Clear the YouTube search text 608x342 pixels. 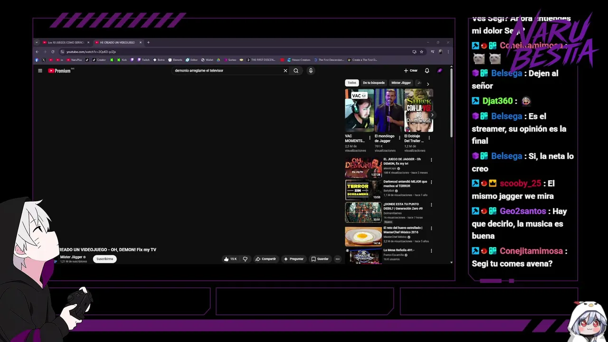point(285,71)
